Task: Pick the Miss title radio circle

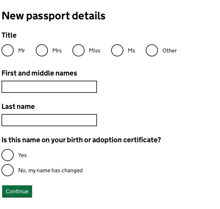Action: tap(78, 50)
